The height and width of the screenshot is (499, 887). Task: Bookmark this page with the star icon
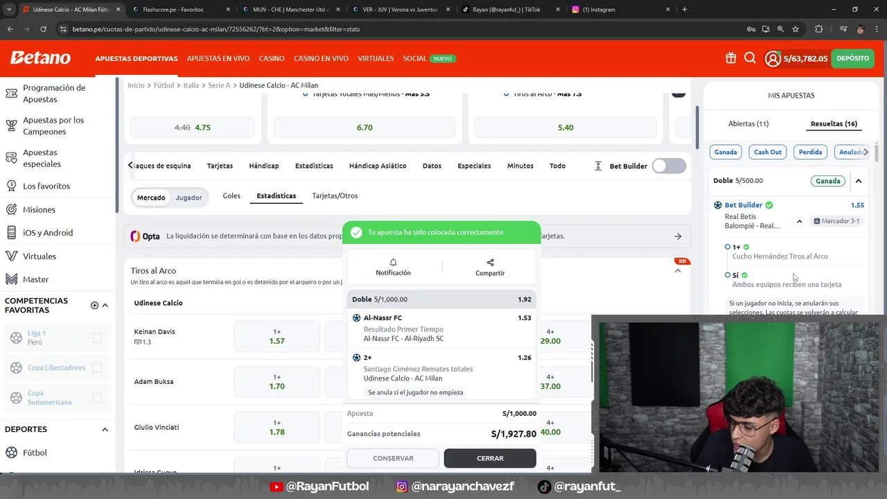796,29
